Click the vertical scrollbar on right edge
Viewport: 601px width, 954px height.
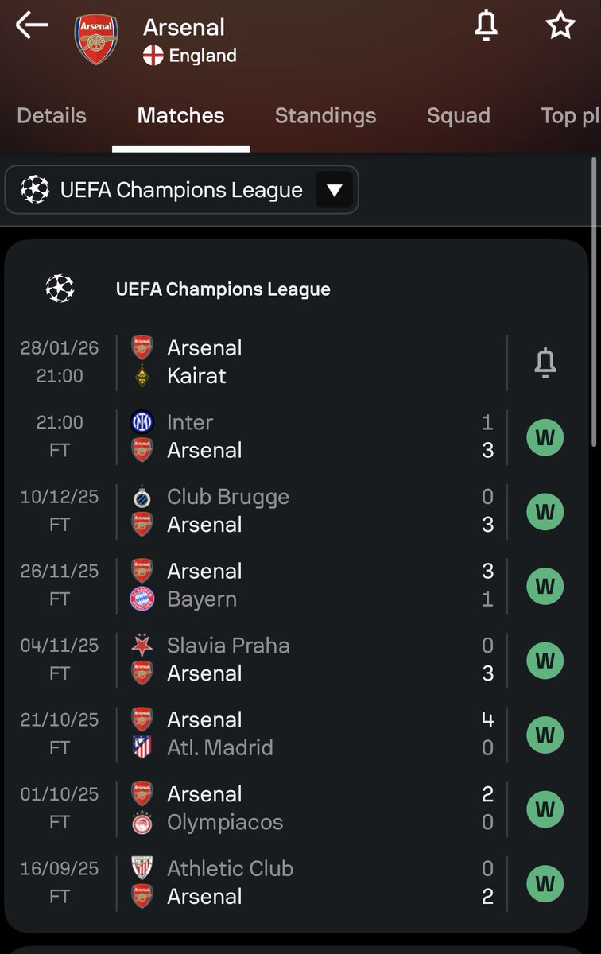coord(594,302)
